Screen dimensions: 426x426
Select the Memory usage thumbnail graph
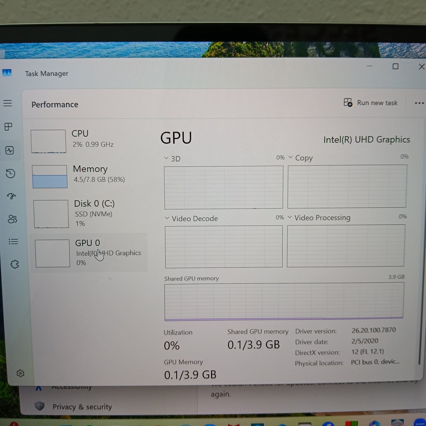tap(50, 177)
